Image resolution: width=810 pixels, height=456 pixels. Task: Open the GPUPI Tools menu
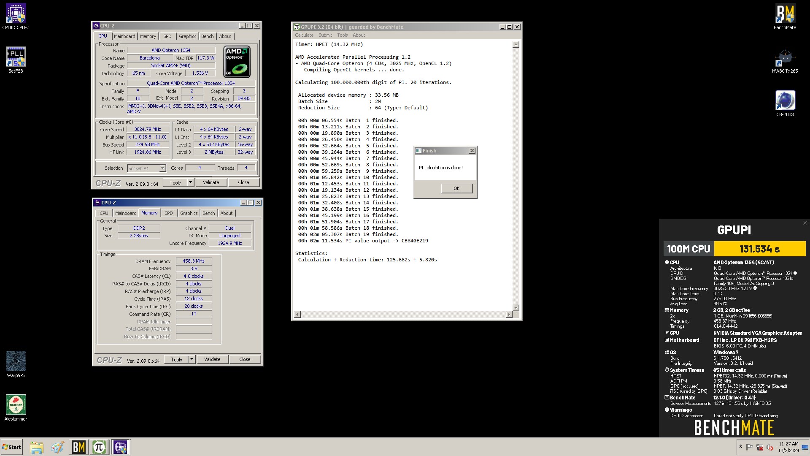(x=343, y=35)
